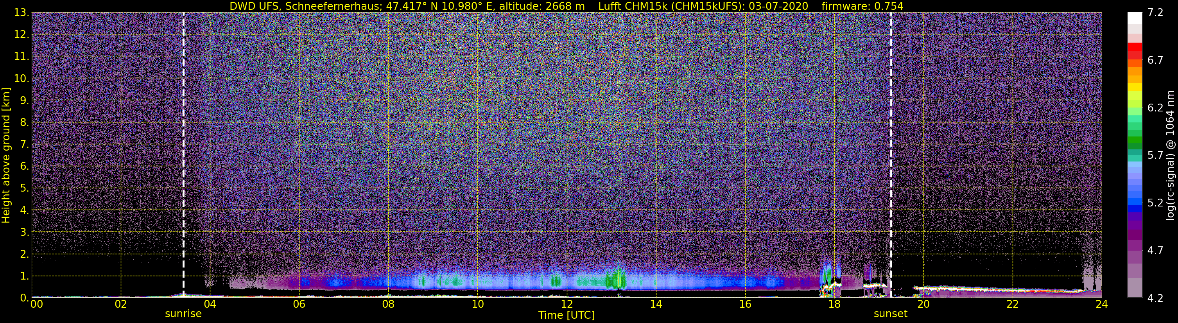Click the time axis tick '08'
This screenshot has height=323, width=1178.
tap(388, 304)
